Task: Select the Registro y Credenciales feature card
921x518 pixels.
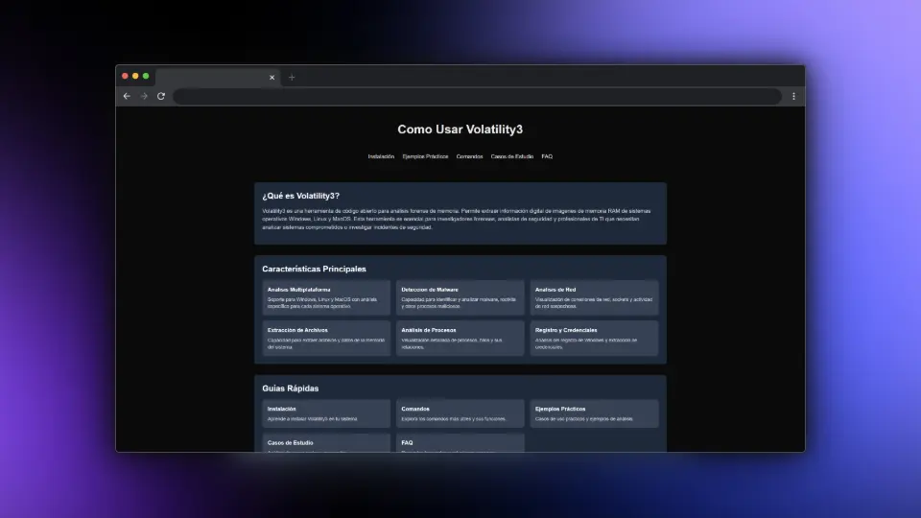Action: pos(594,339)
